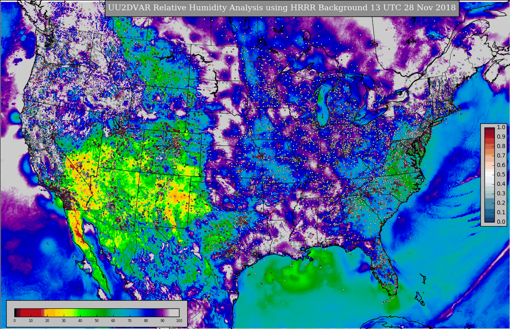Pick the dark navy swatch at right colorbar bottom

tap(489, 220)
